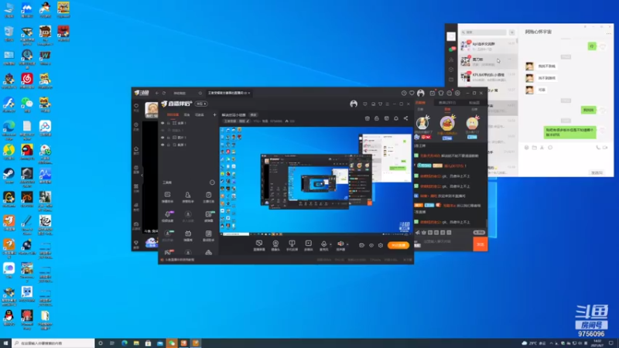The width and height of the screenshot is (619, 348).
Task: Click the phone casting icon in stream toolbar
Action: point(292,244)
